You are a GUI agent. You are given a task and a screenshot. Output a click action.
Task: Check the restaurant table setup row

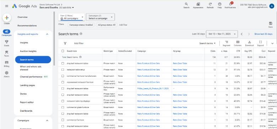point(63,70)
